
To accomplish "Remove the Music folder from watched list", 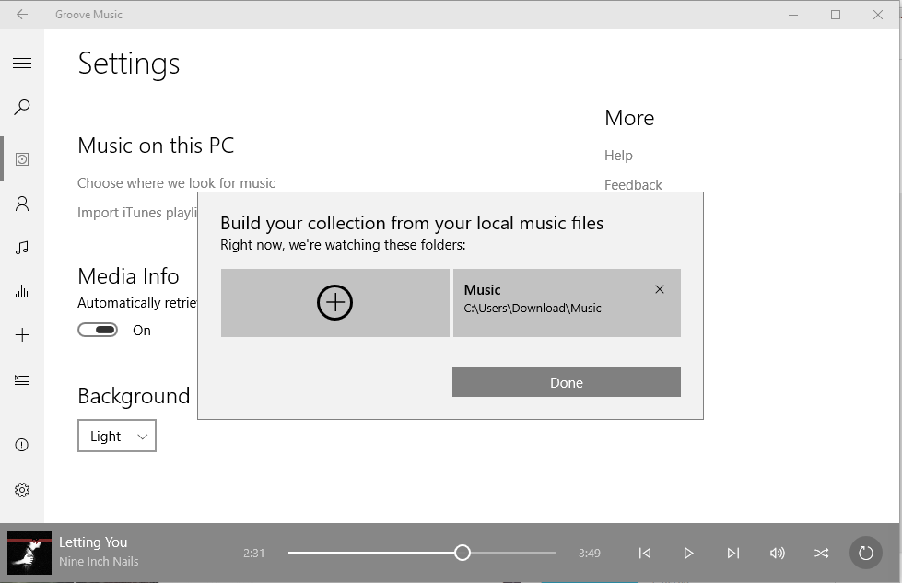I will 660,289.
